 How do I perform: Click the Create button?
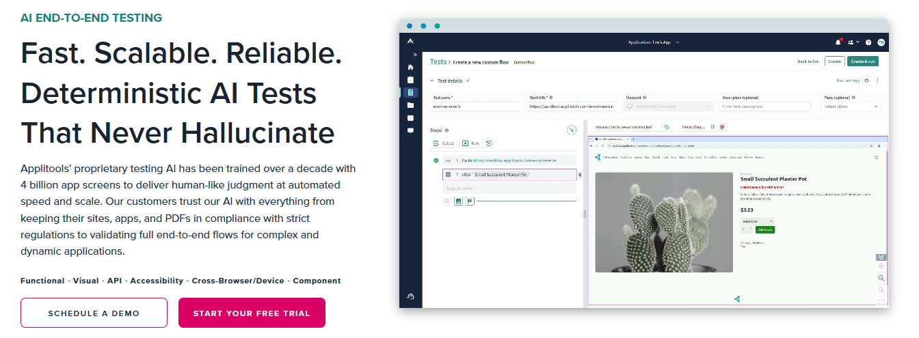(x=834, y=61)
